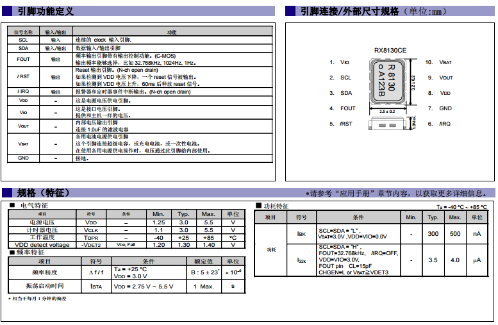Select the I32k symbol cell in power table
The image size is (498, 325).
(x=301, y=260)
